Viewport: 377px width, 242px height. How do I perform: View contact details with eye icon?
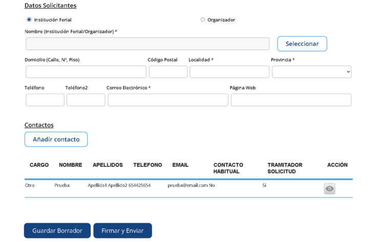(x=329, y=188)
